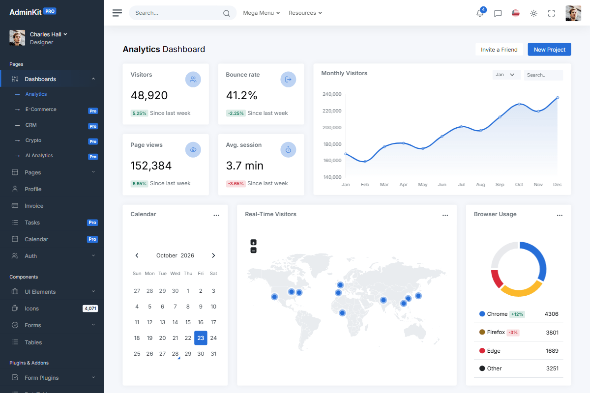Open the Mega Menu dropdown
The image size is (590, 393).
[x=261, y=13]
